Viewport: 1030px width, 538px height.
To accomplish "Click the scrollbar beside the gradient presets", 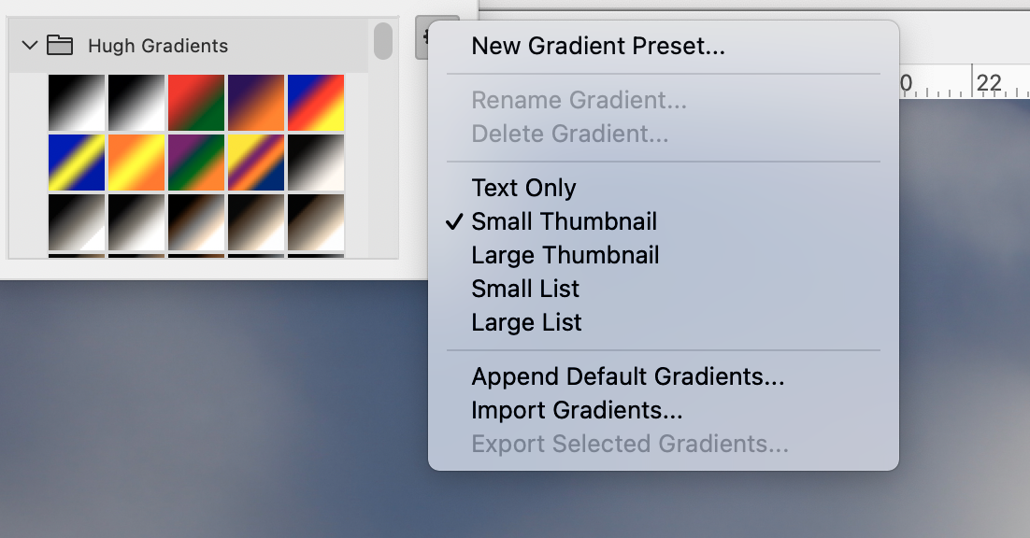I will [x=382, y=39].
